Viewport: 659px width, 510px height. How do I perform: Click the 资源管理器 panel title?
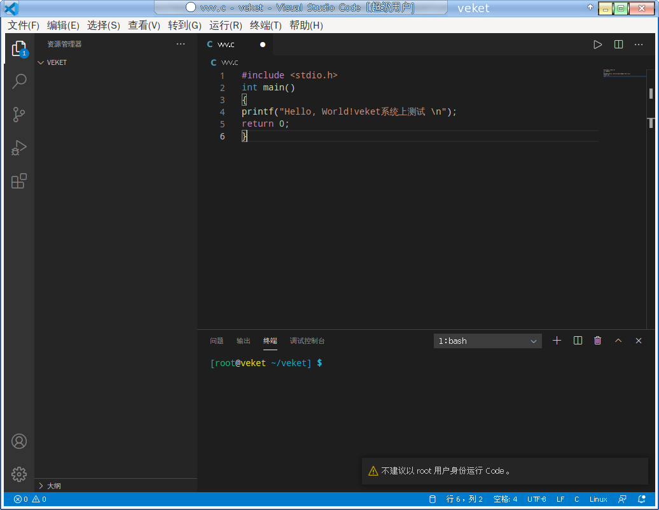pos(64,44)
